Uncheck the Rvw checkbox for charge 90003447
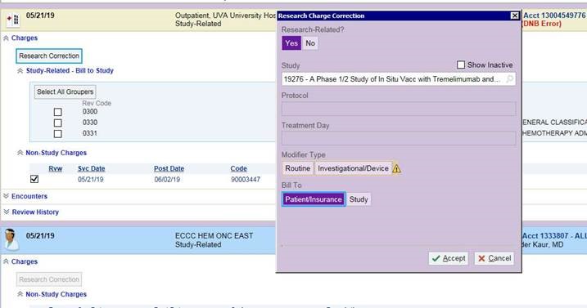587x308 pixels. point(34,179)
